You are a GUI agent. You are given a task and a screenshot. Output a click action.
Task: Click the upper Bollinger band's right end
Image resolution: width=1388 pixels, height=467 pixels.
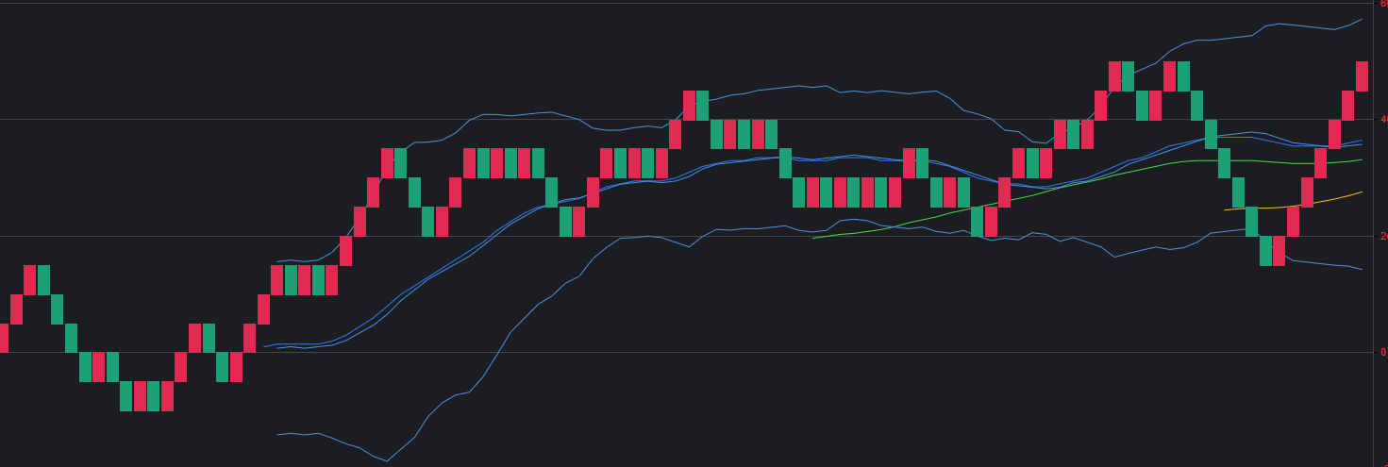click(1362, 19)
